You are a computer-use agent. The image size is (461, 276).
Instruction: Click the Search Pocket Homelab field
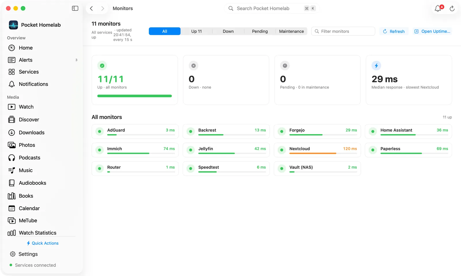(272, 8)
